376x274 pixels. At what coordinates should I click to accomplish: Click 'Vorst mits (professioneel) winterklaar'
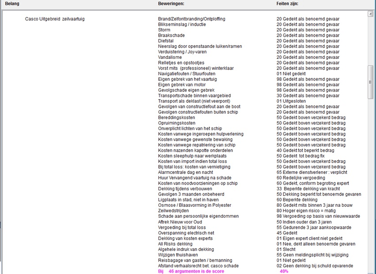click(196, 69)
